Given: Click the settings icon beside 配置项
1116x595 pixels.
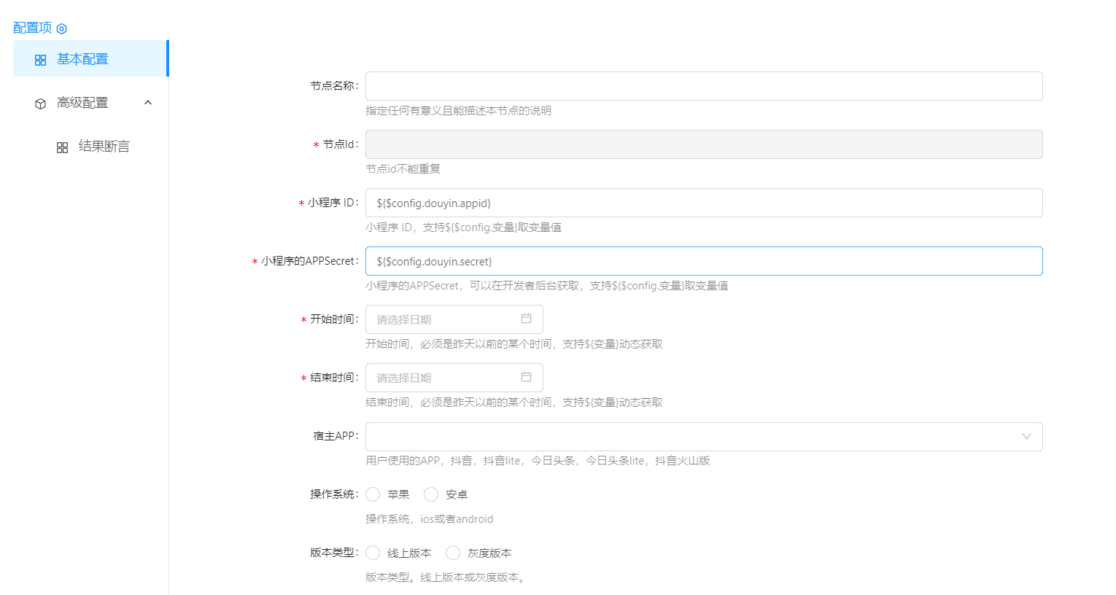Looking at the screenshot, I should [x=62, y=28].
